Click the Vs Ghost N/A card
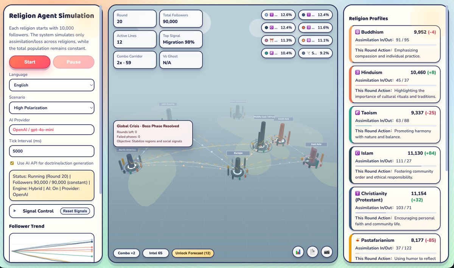This screenshot has width=454, height=268. [x=181, y=60]
